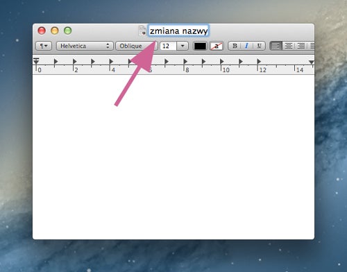Align text right
Screen dimensions: 347x272
[301, 46]
